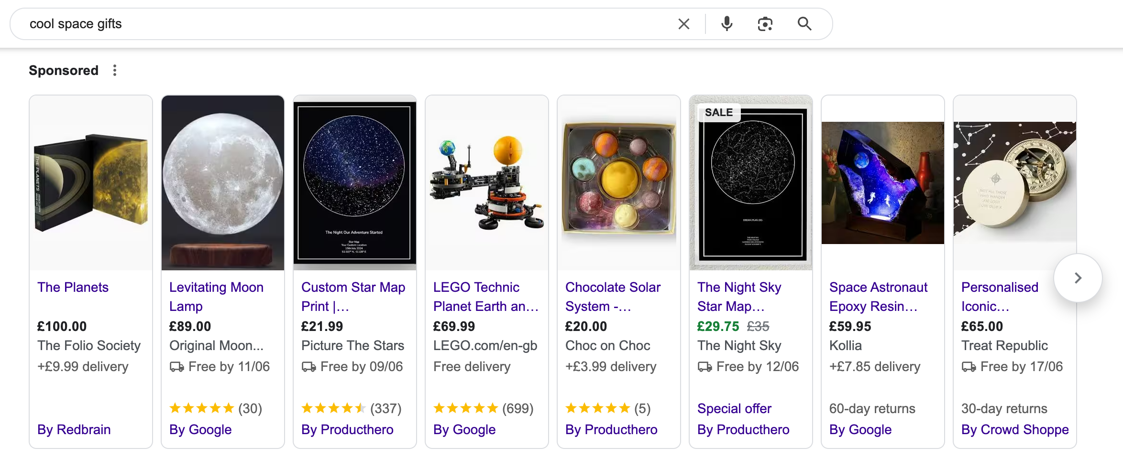The image size is (1123, 469).
Task: Click 'By Crowd Shoppe' link
Action: pyautogui.click(x=1015, y=429)
